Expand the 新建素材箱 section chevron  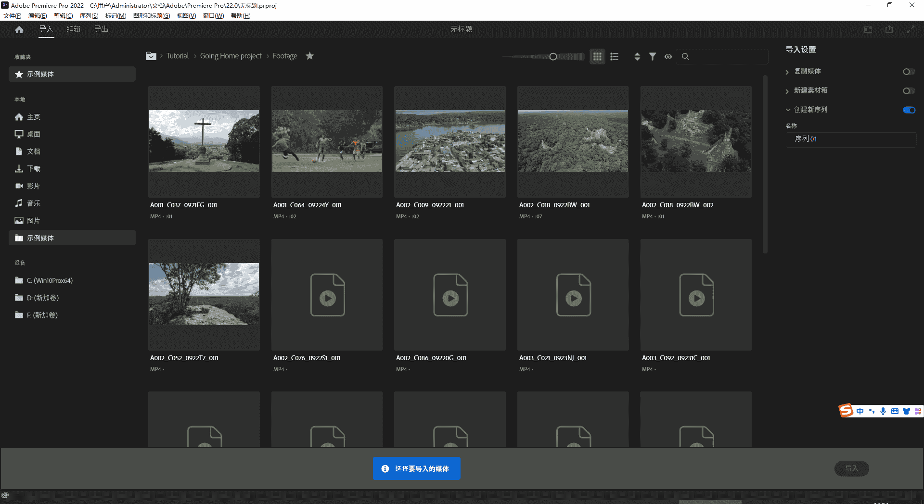787,91
